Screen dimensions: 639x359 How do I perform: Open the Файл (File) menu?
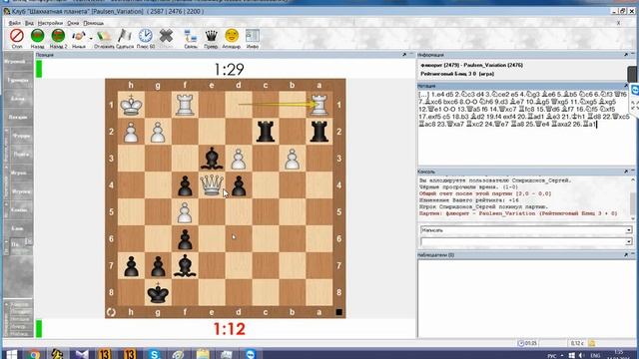(x=14, y=23)
